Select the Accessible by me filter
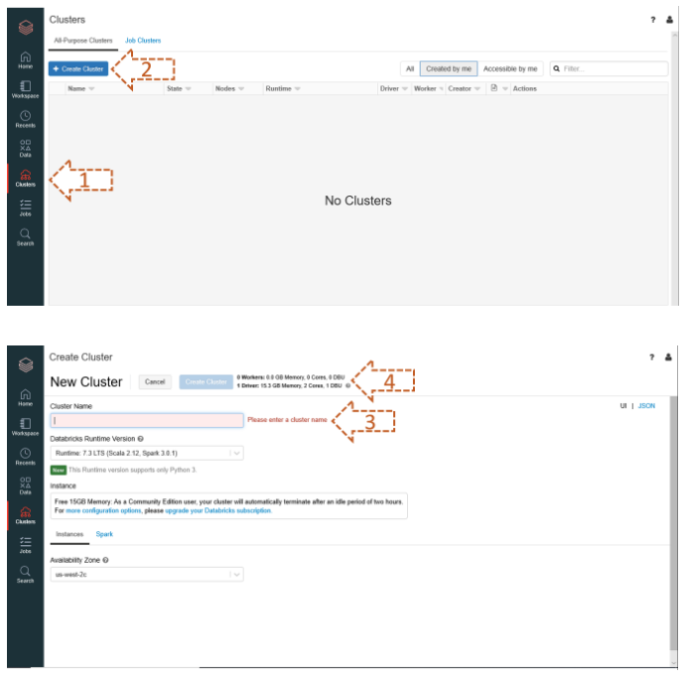 [510, 68]
